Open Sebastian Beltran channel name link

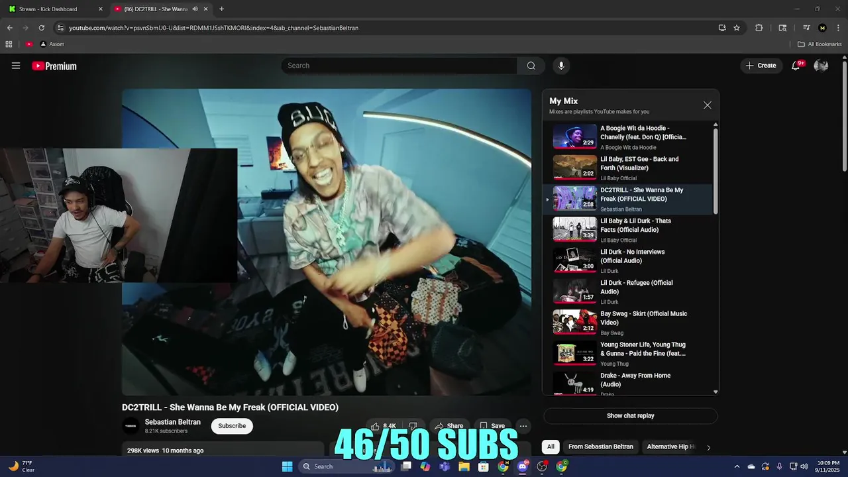pos(173,422)
